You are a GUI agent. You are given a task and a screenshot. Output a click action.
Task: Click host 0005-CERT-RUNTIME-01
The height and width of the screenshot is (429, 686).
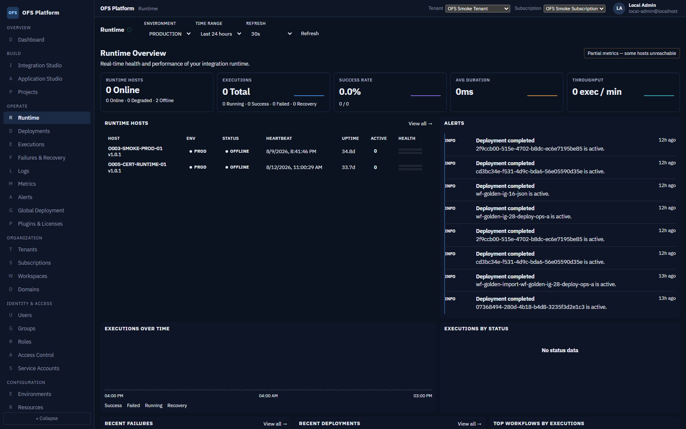137,164
